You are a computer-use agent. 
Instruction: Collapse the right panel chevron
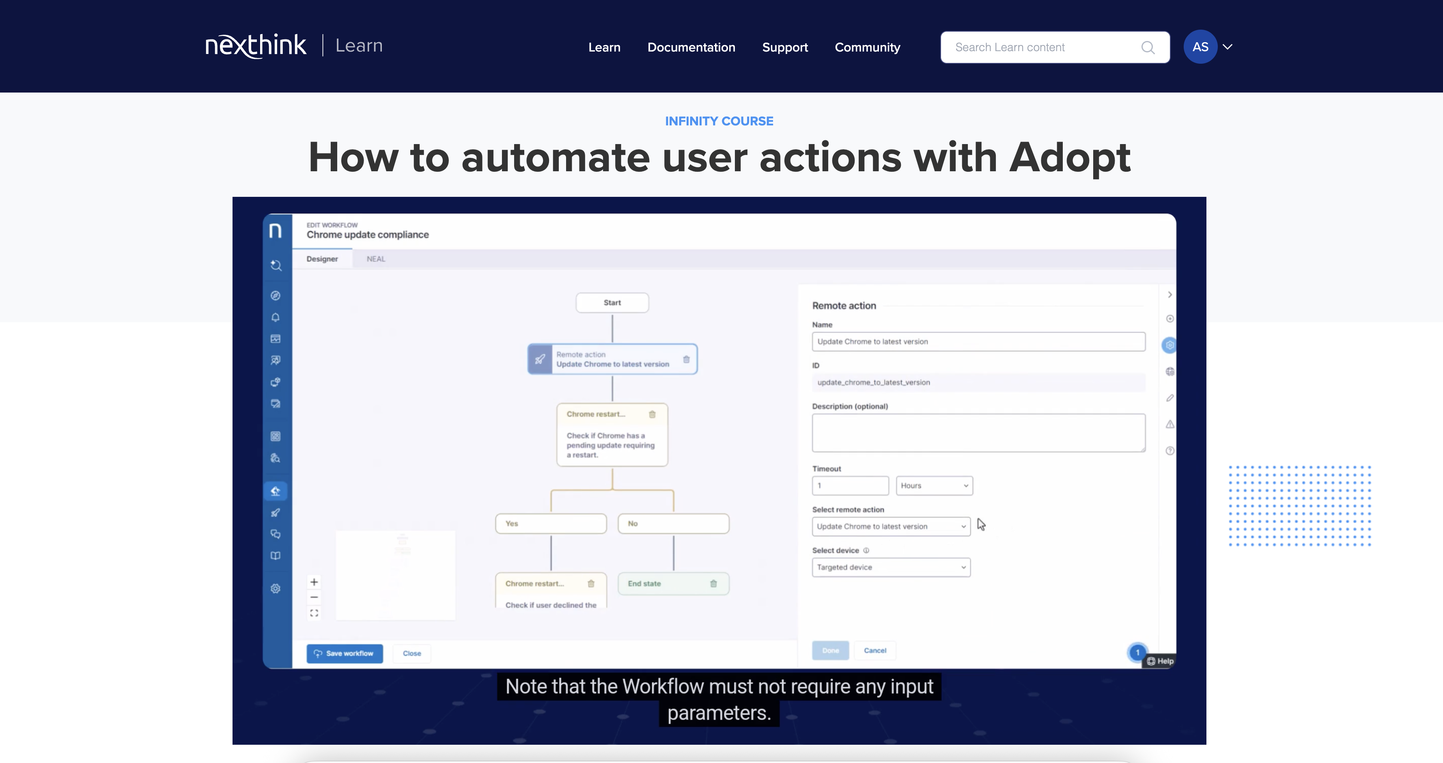[1169, 295]
